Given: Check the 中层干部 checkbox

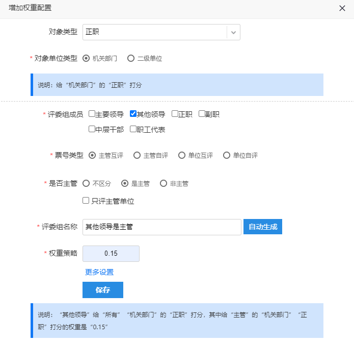Looking at the screenshot, I should [x=92, y=129].
